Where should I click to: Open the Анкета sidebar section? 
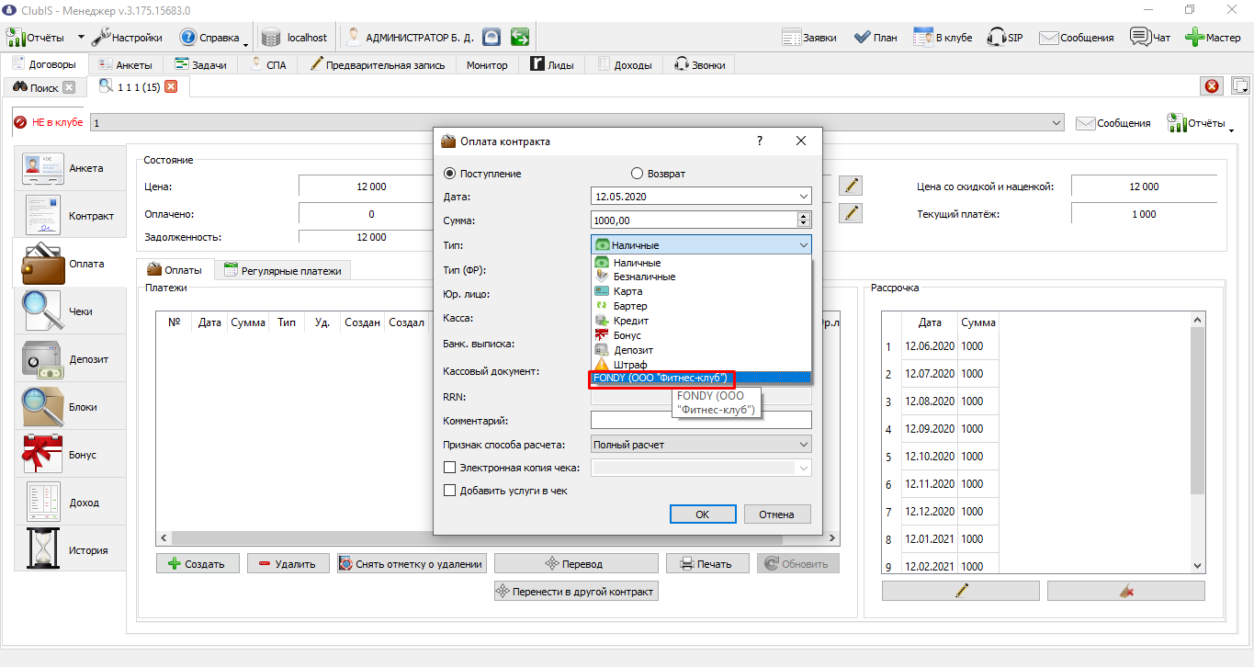[70, 169]
